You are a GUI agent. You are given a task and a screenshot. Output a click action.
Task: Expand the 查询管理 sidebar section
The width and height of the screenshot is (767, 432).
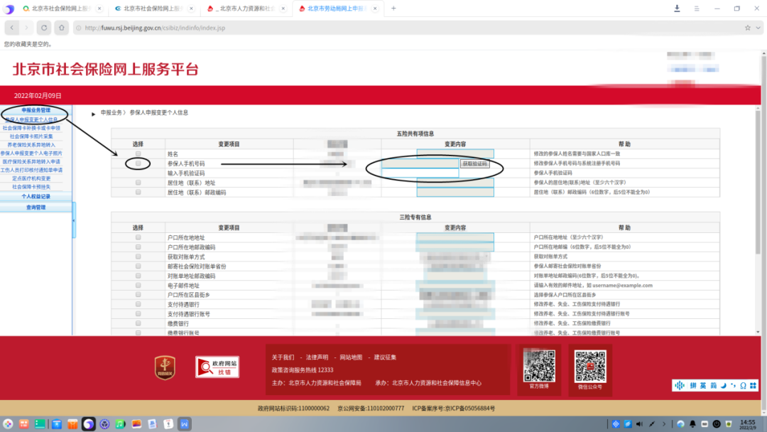pyautogui.click(x=36, y=207)
